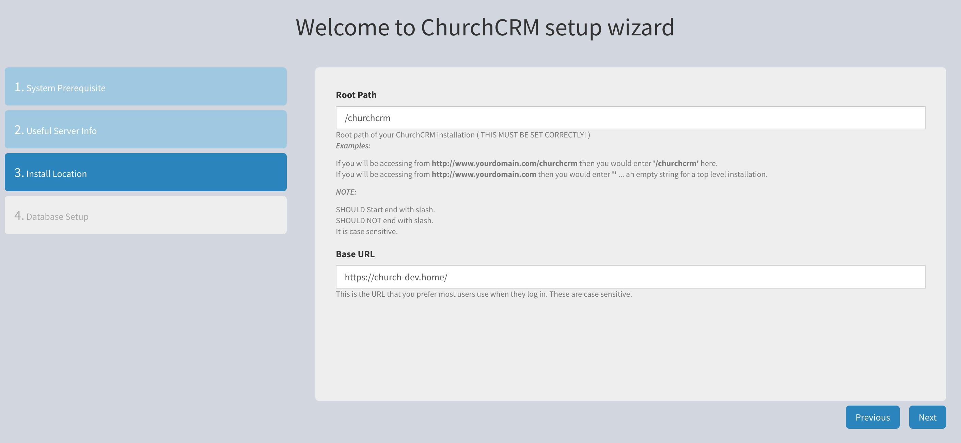Click the 'Root Path' label
The image size is (961, 443).
pyautogui.click(x=356, y=95)
